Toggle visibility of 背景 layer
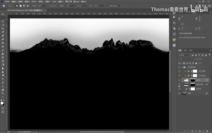Screen dimensions: 212x133 [179, 93]
